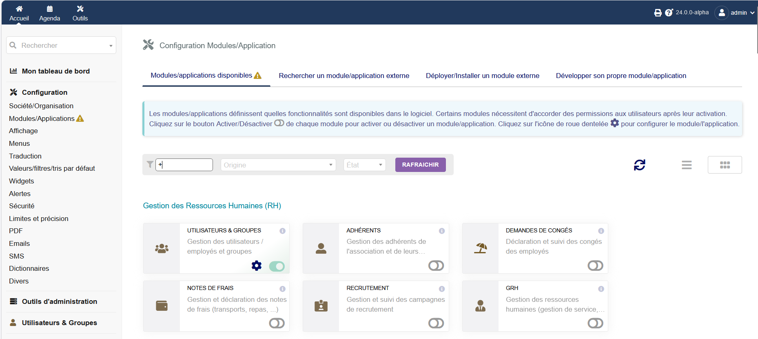The width and height of the screenshot is (758, 339).
Task: Open the État filter dropdown
Action: pos(364,165)
